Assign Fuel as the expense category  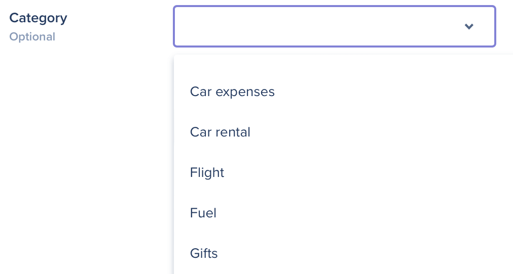coord(203,213)
